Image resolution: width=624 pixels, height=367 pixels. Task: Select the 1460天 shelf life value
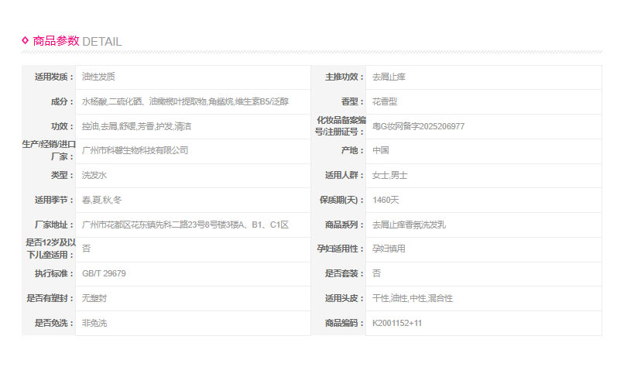386,200
